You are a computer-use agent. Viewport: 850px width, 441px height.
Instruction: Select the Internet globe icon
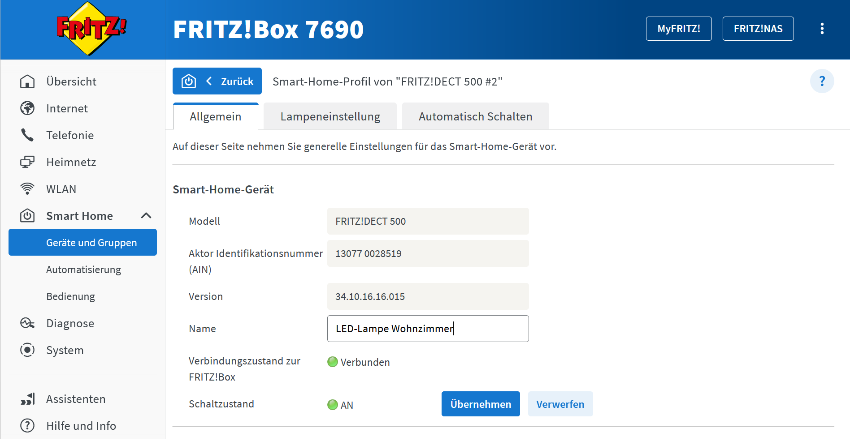click(27, 108)
